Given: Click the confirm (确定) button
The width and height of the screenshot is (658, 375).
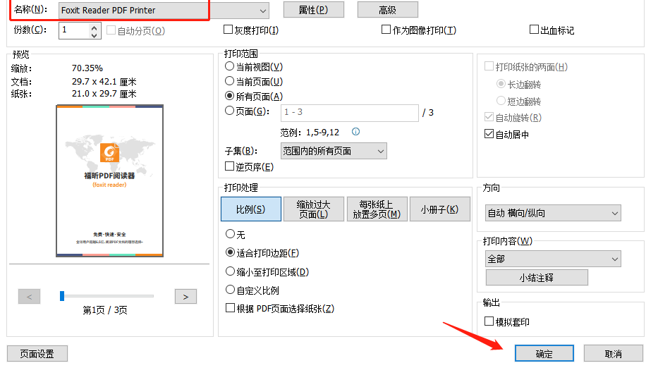Looking at the screenshot, I should pos(544,354).
